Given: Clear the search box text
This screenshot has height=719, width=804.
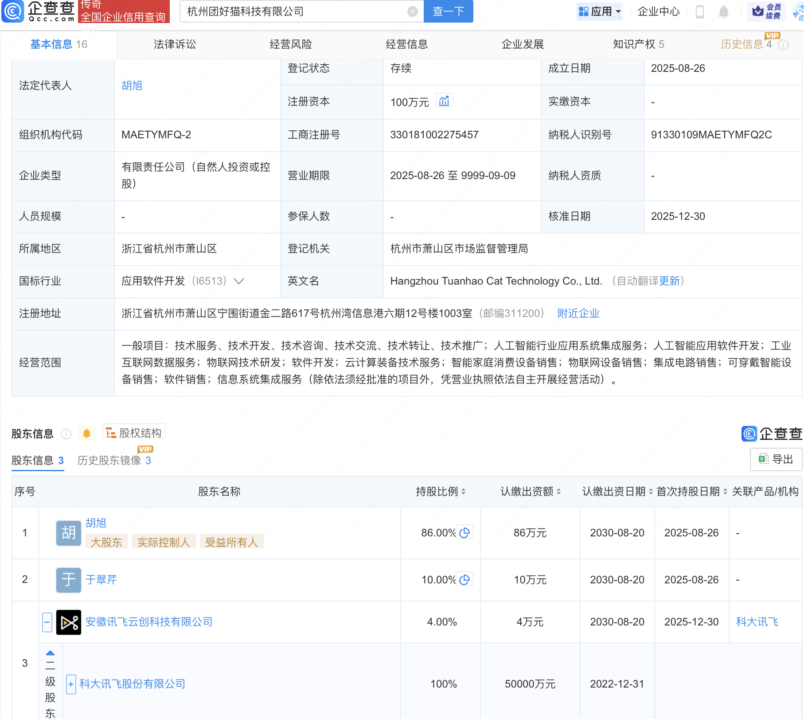Looking at the screenshot, I should [x=412, y=12].
